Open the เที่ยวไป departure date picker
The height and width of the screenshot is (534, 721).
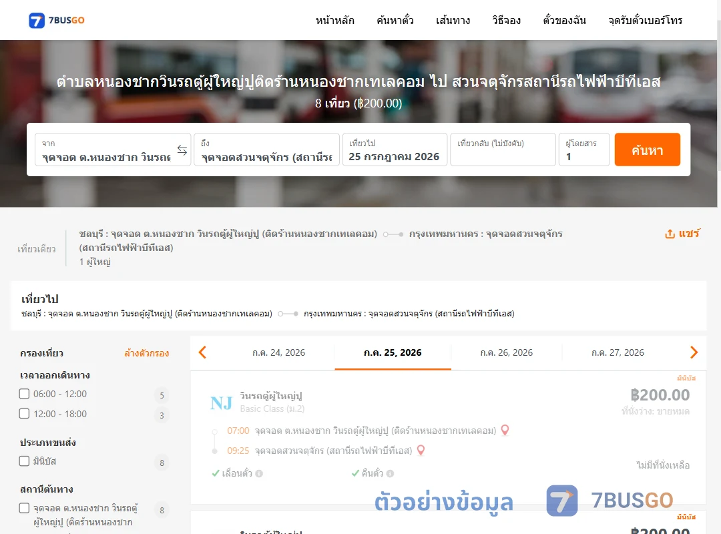[x=395, y=150]
